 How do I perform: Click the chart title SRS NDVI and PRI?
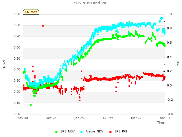[91, 3]
